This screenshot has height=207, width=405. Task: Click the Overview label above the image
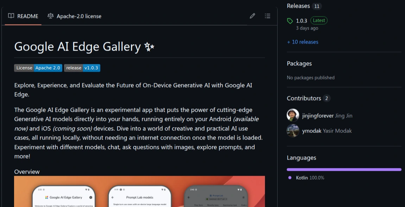tap(27, 172)
